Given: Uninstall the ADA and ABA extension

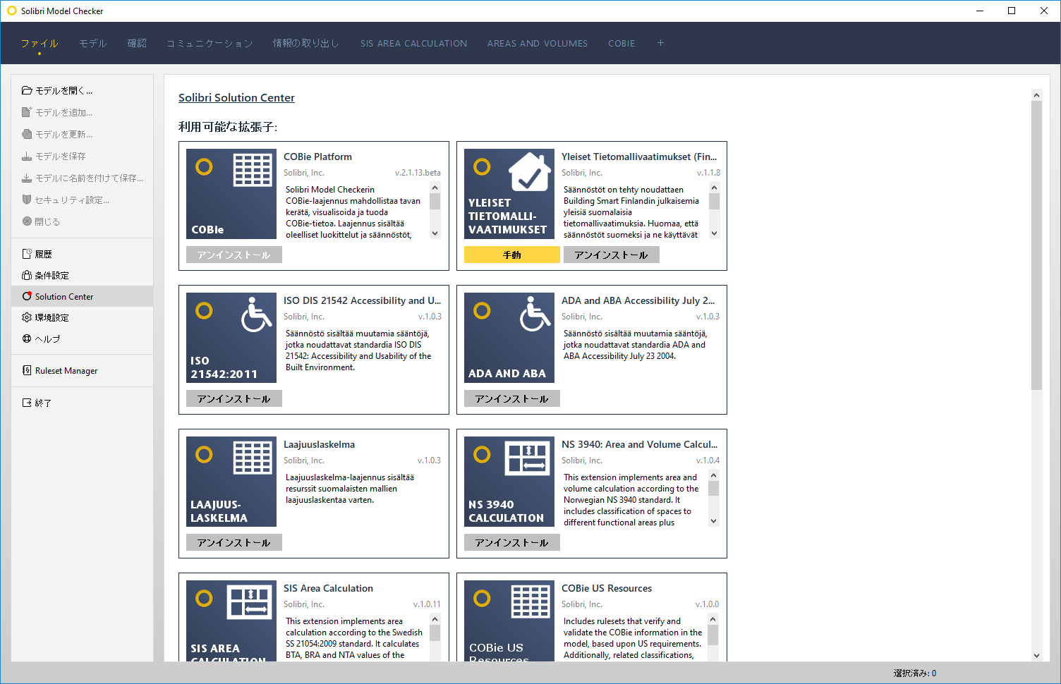Looking at the screenshot, I should pos(512,398).
